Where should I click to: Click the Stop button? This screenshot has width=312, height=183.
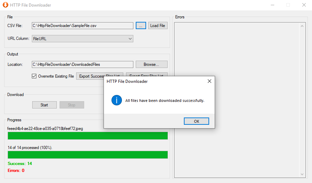pyautogui.click(x=72, y=105)
